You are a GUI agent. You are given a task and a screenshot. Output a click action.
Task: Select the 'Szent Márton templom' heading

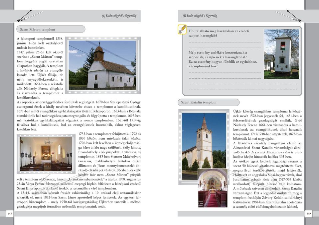(x=38, y=30)
